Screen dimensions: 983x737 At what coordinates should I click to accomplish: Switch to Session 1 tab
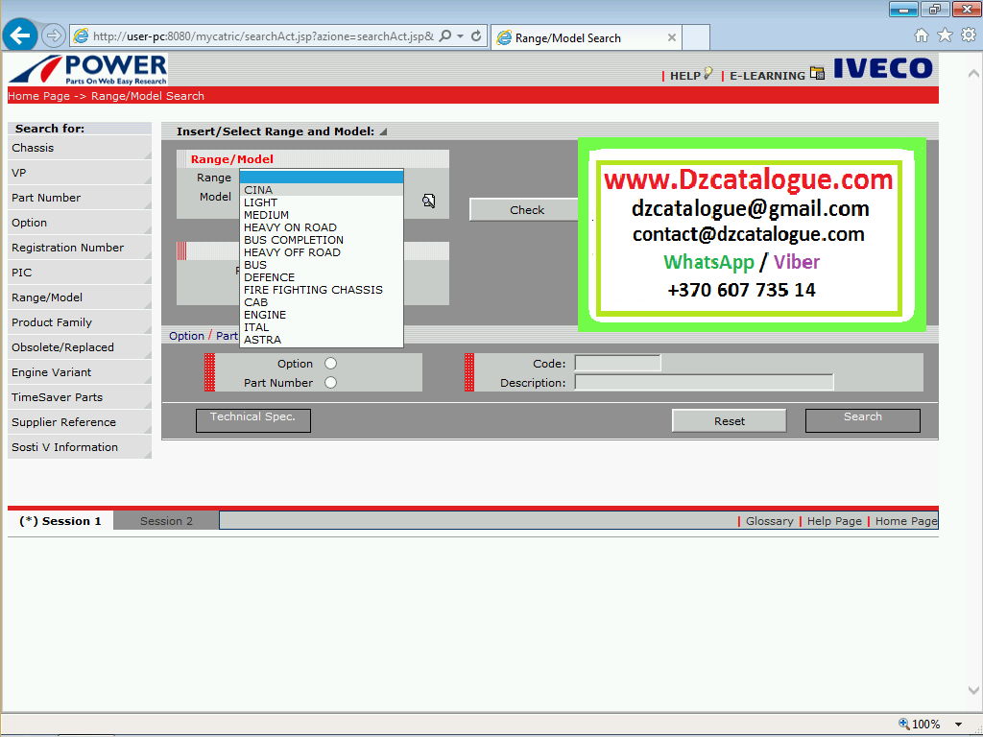coord(60,521)
